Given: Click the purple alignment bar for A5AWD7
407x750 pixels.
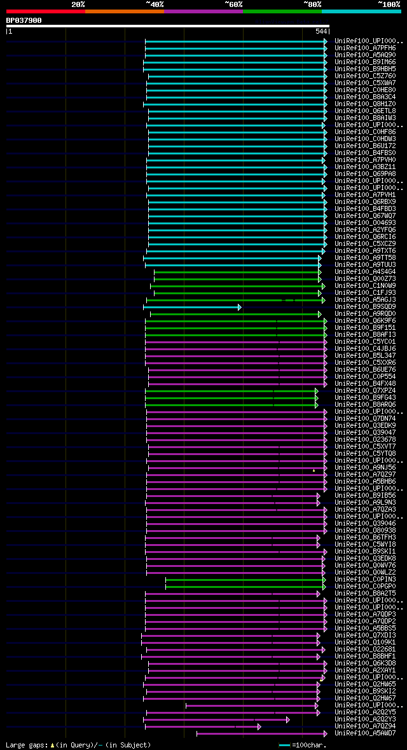Looking at the screenshot, I should 262,733.
